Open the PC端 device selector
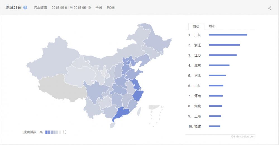Viewport: 279px width, 145px height. 111,8
